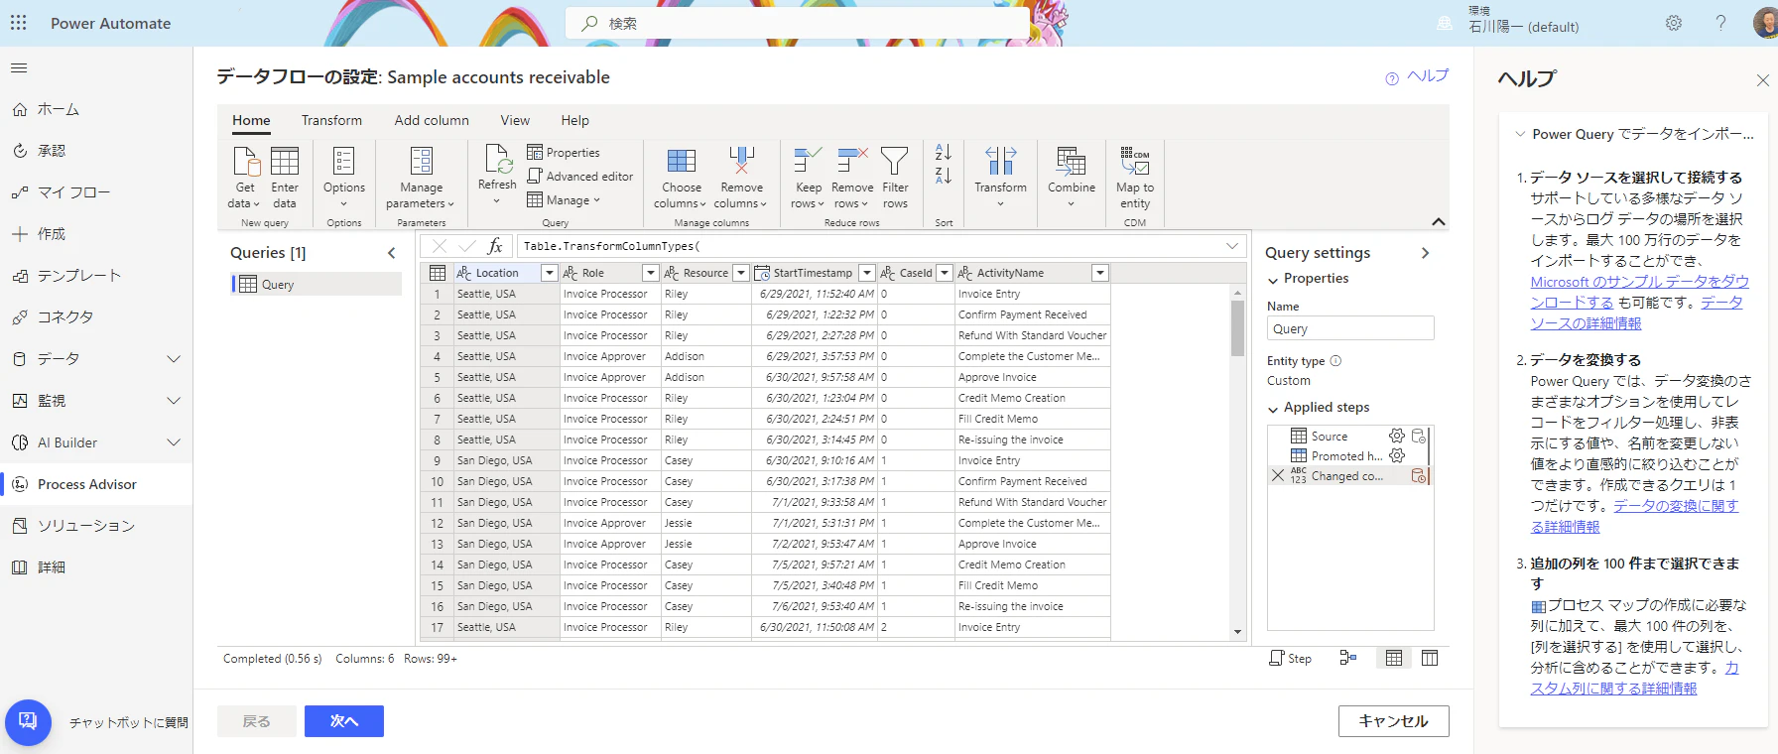
Task: Click the Remove rows icon
Action: [x=852, y=161]
